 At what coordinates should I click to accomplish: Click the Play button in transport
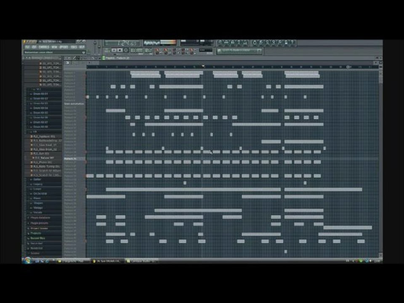click(114, 50)
